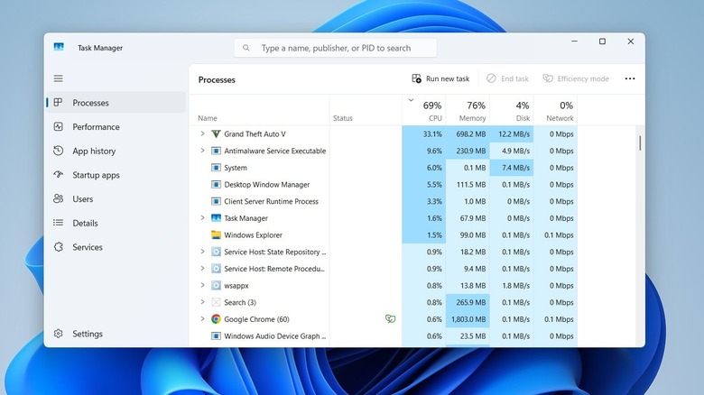Click the System process icon

(216, 168)
